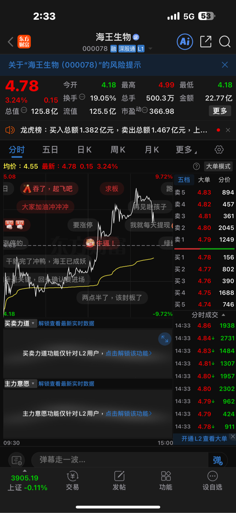Tap the 卖5 price 4.83 row
This screenshot has width=236, height=513.
click(204, 192)
